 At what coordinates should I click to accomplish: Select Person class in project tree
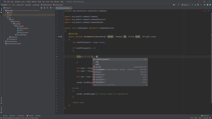[x=20, y=30]
